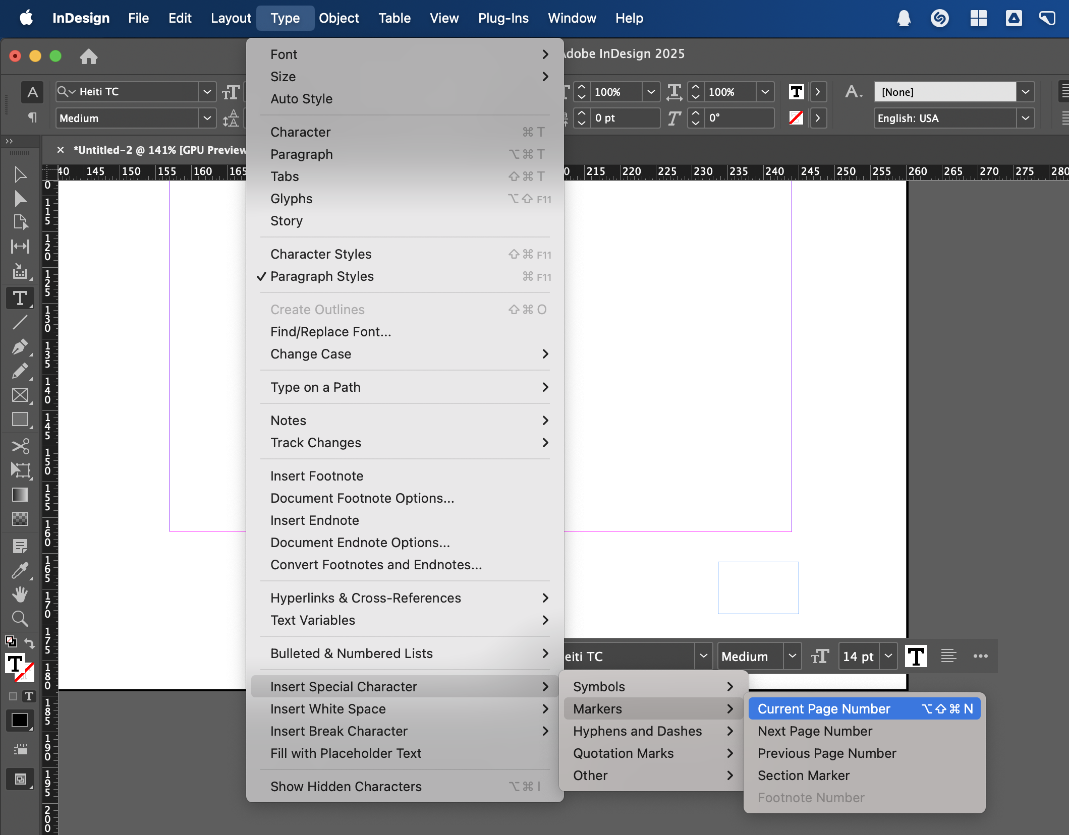Select the Zoom tool
1069x835 pixels.
pyautogui.click(x=20, y=619)
